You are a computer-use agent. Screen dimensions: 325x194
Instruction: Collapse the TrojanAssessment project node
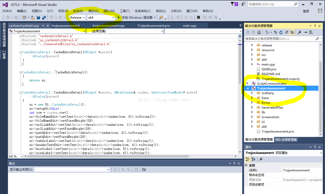[247, 88]
